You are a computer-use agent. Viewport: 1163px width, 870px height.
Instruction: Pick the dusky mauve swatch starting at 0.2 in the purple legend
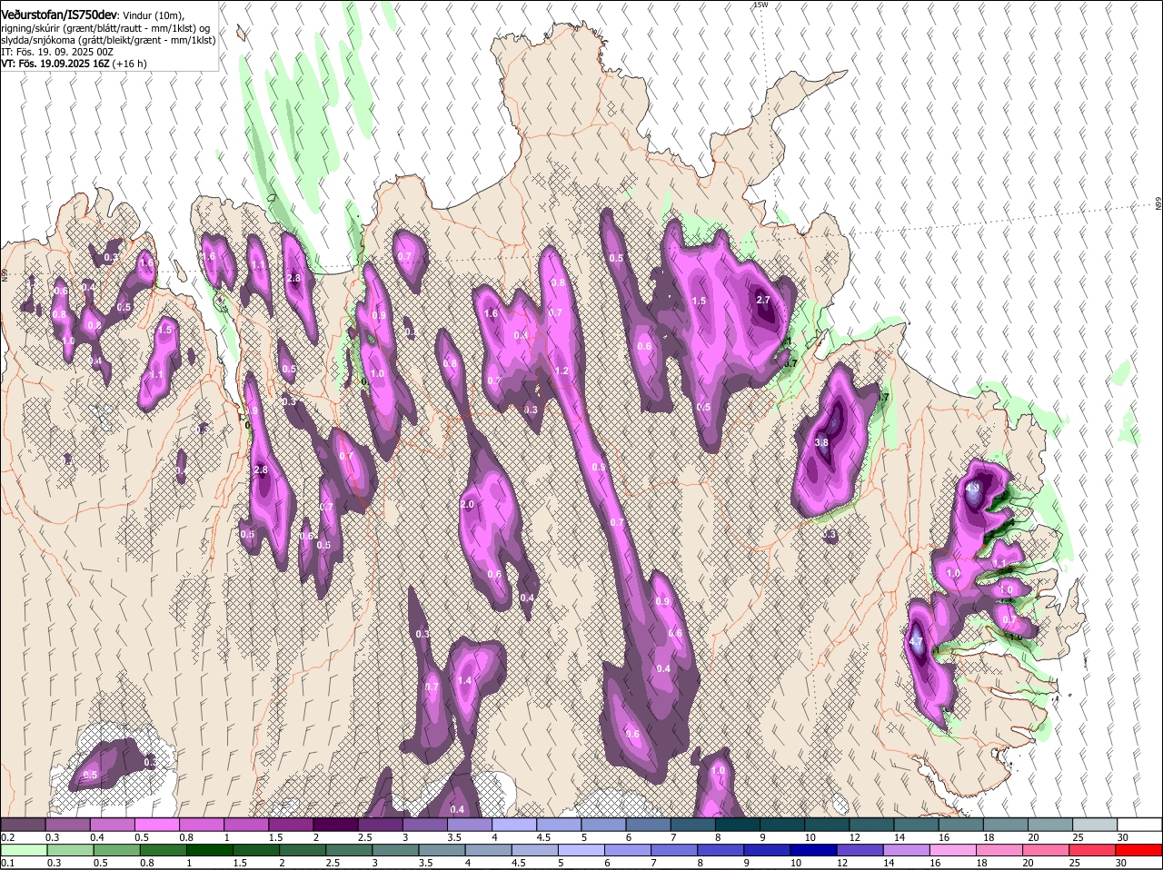point(23,825)
